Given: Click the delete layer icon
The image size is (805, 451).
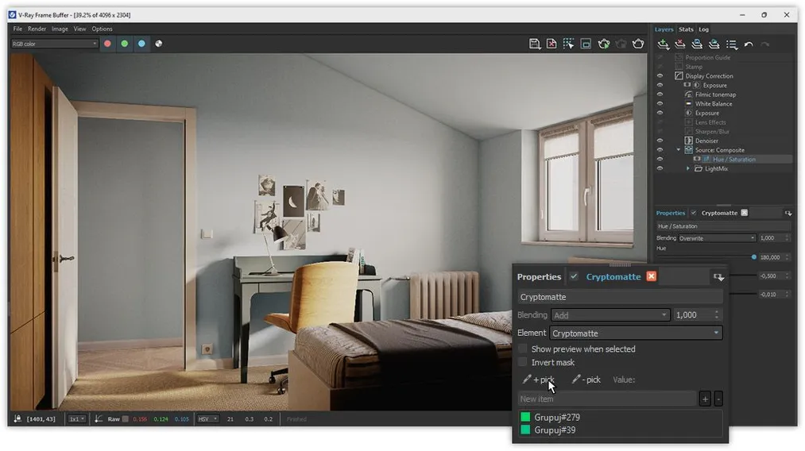Looking at the screenshot, I should coord(679,44).
